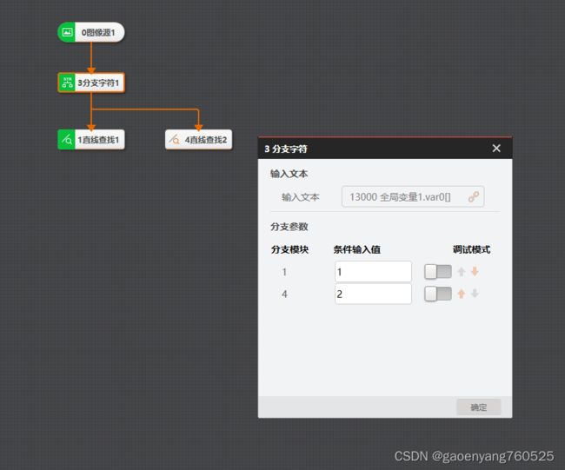The height and width of the screenshot is (470, 565).
Task: Click the 输入文本 section heading
Action: pyautogui.click(x=289, y=174)
